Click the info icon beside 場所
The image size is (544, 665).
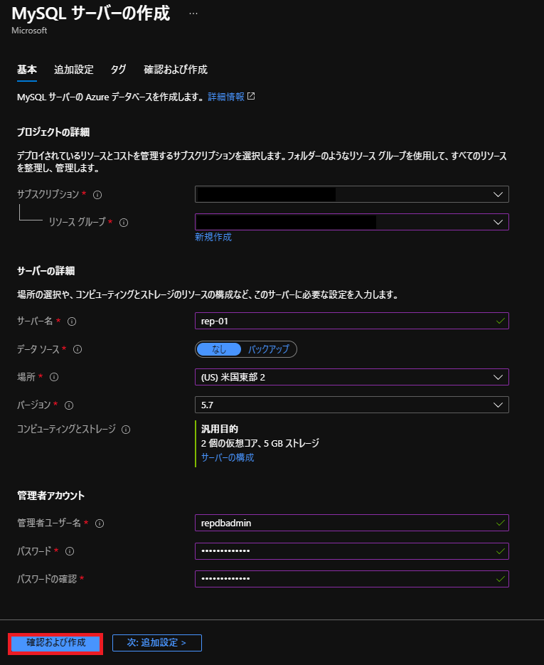pyautogui.click(x=54, y=377)
